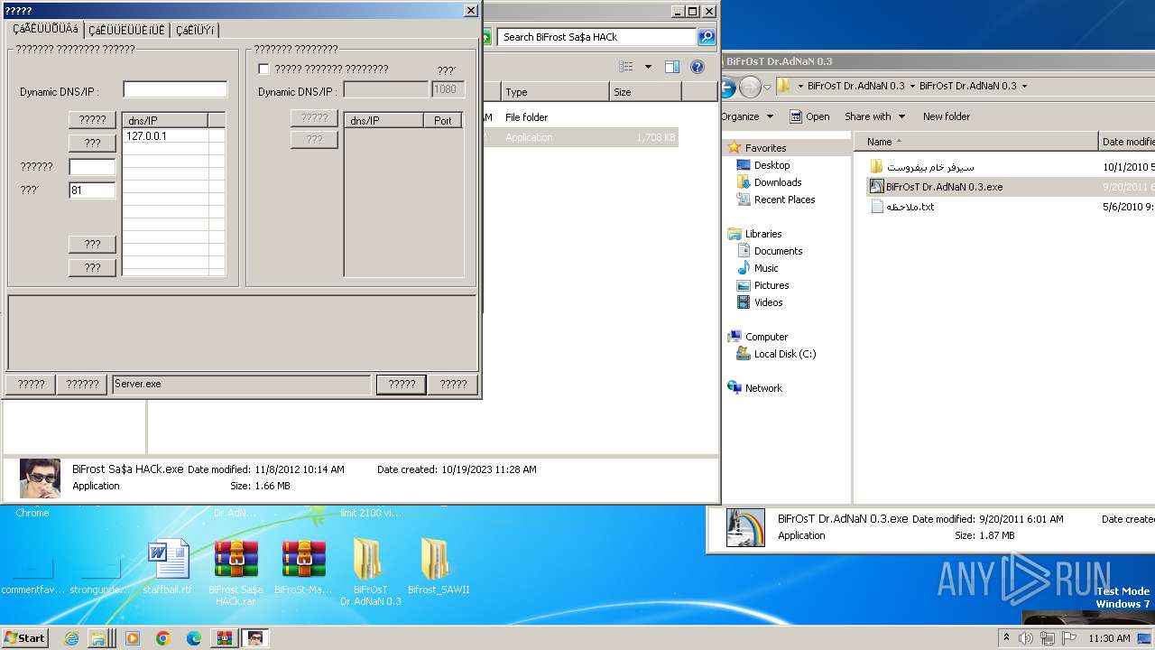Click the Type column header

click(x=555, y=92)
